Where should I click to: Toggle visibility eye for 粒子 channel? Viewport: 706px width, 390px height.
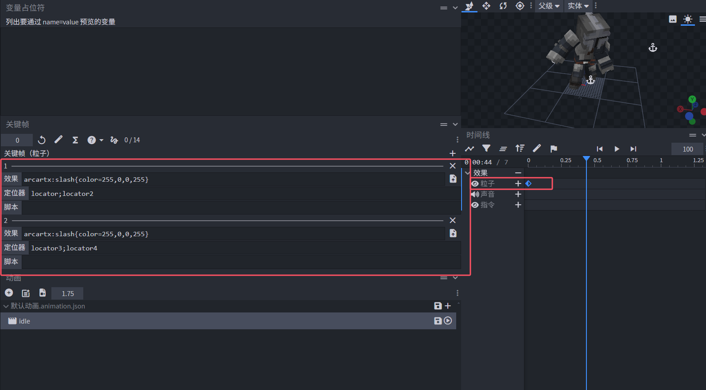(x=475, y=183)
